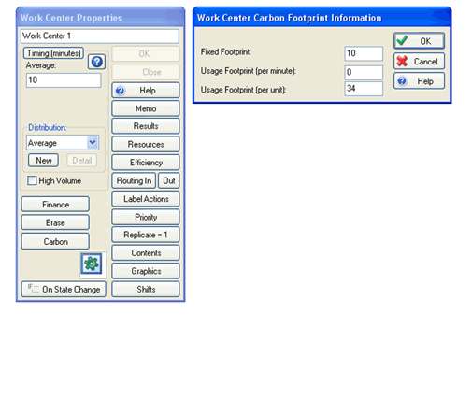This screenshot has width=472, height=414.
Task: Click the Finance button
Action: click(55, 205)
